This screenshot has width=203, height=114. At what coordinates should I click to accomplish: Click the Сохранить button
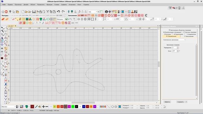(x=180, y=102)
